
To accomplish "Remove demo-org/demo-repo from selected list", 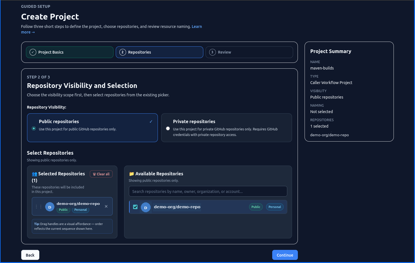I will tap(106, 206).
